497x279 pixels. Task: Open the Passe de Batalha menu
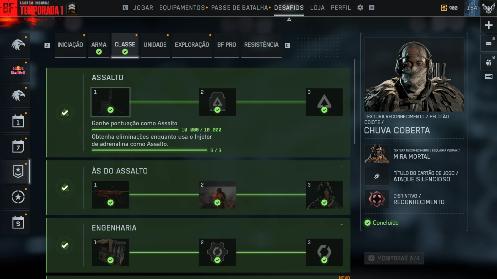click(240, 8)
